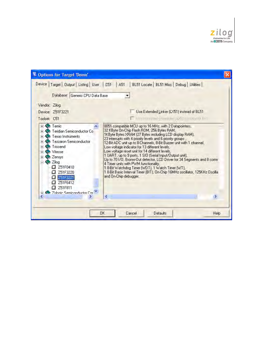Open the Database combo box dropdown
The image size is (263, 341).
click(127, 96)
